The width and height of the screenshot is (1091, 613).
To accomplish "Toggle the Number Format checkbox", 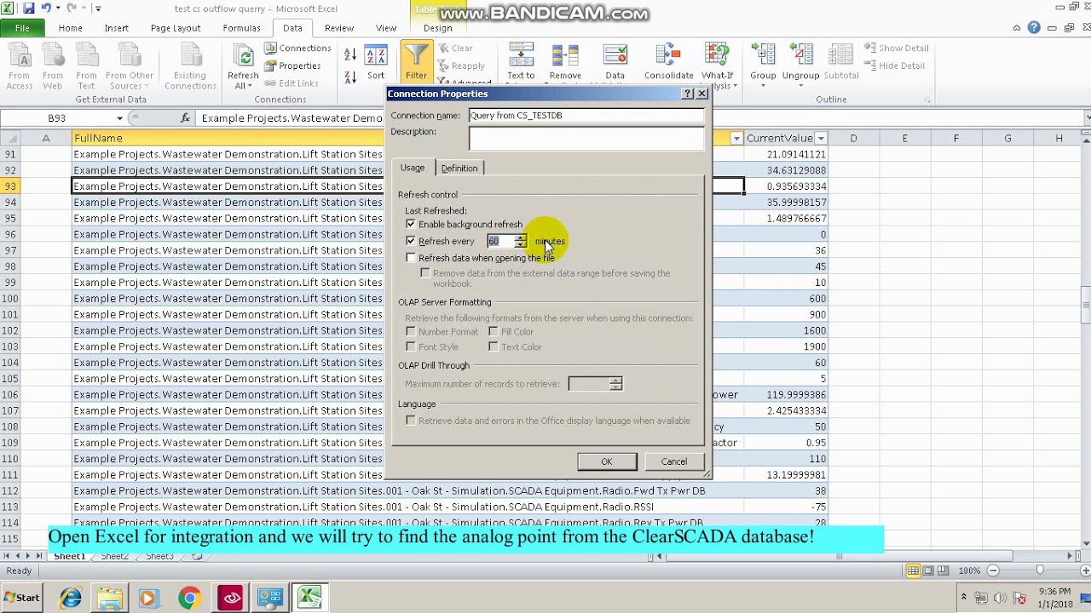I will pyautogui.click(x=411, y=332).
